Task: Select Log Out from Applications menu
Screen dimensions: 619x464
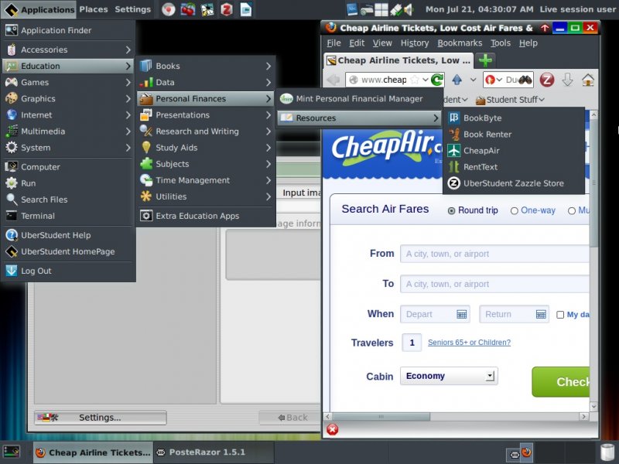Action: click(x=68, y=271)
